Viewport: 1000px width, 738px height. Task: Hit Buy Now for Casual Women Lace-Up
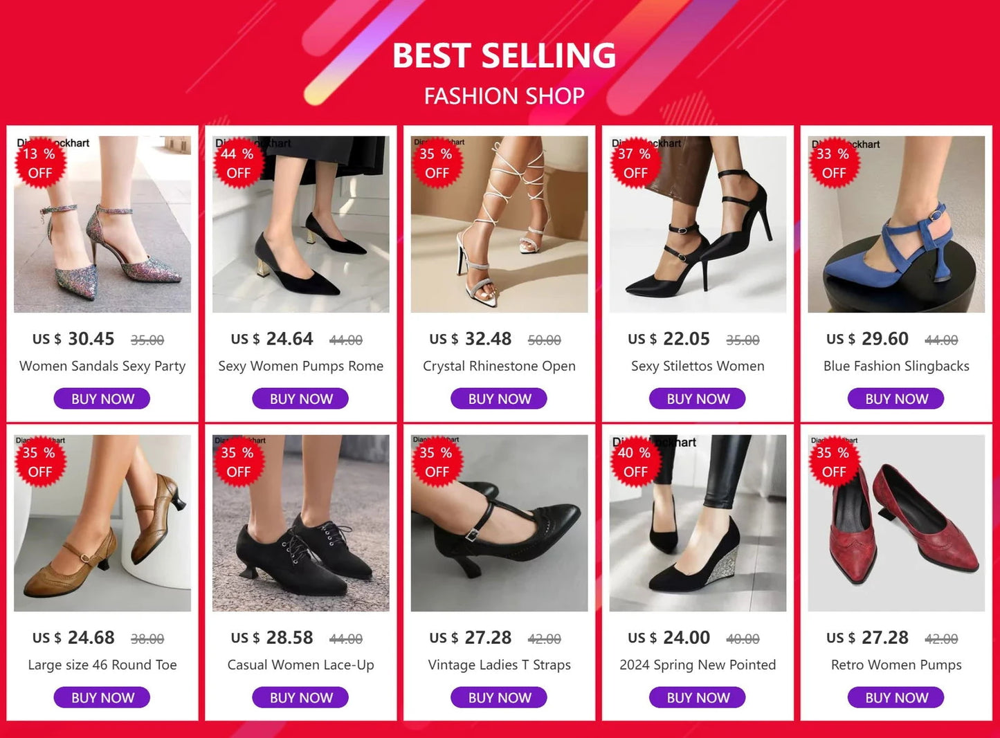tap(301, 698)
